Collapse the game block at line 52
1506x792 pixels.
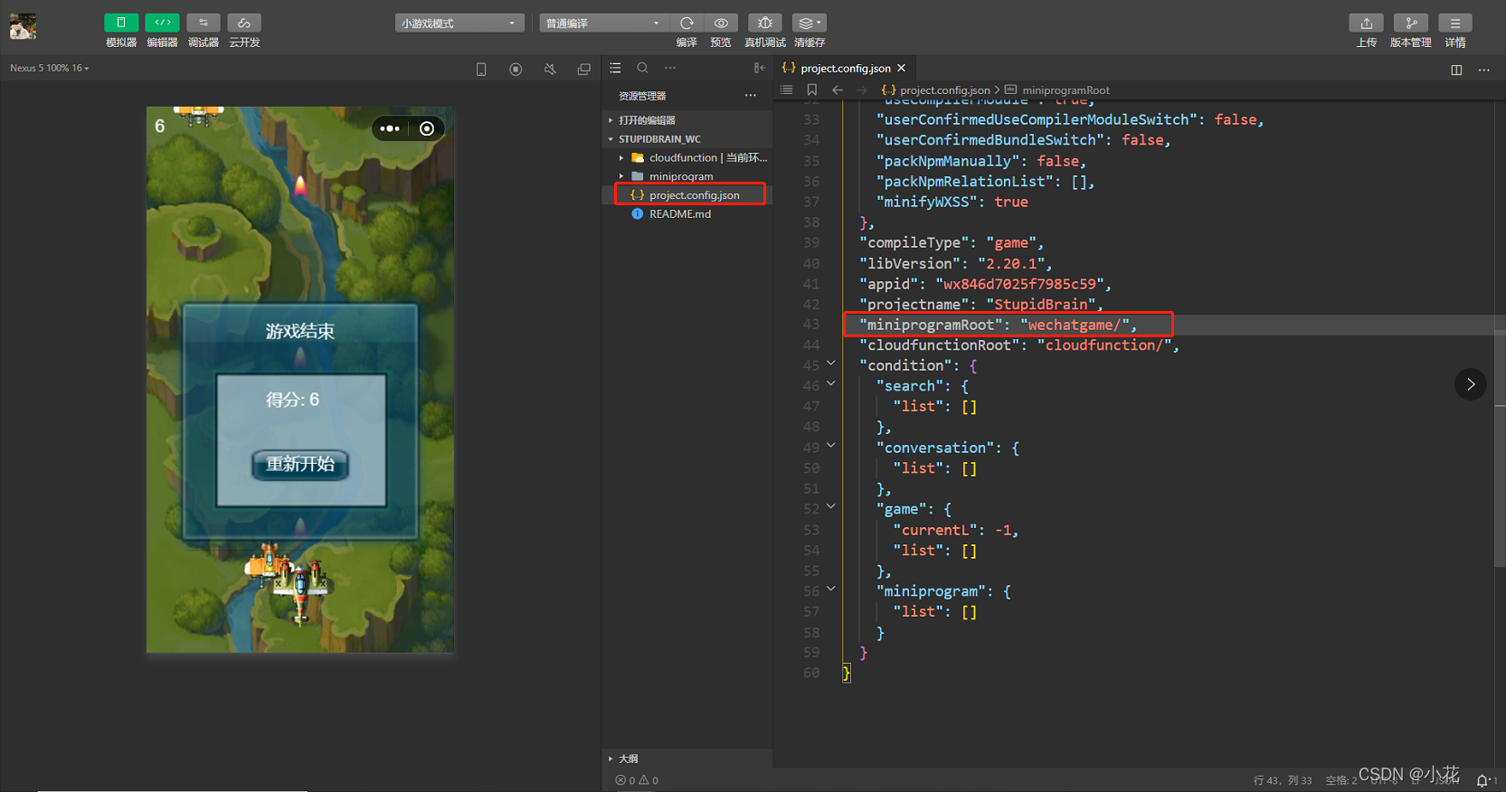click(831, 507)
